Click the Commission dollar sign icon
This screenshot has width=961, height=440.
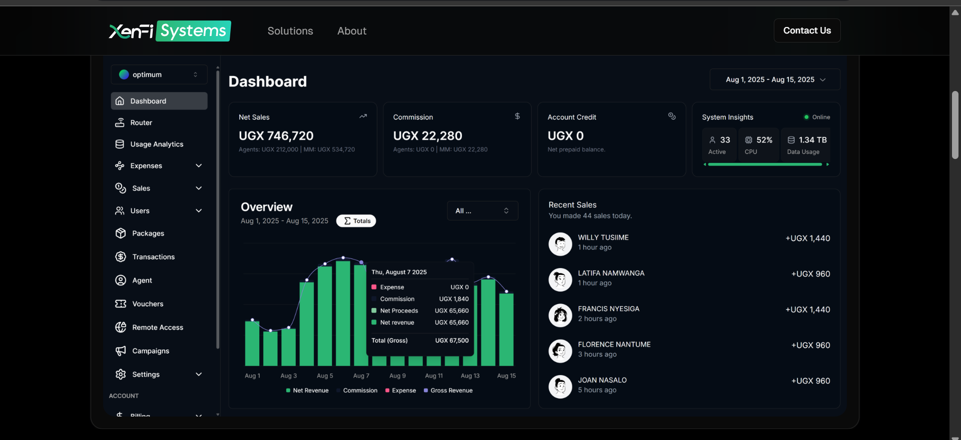click(x=518, y=116)
